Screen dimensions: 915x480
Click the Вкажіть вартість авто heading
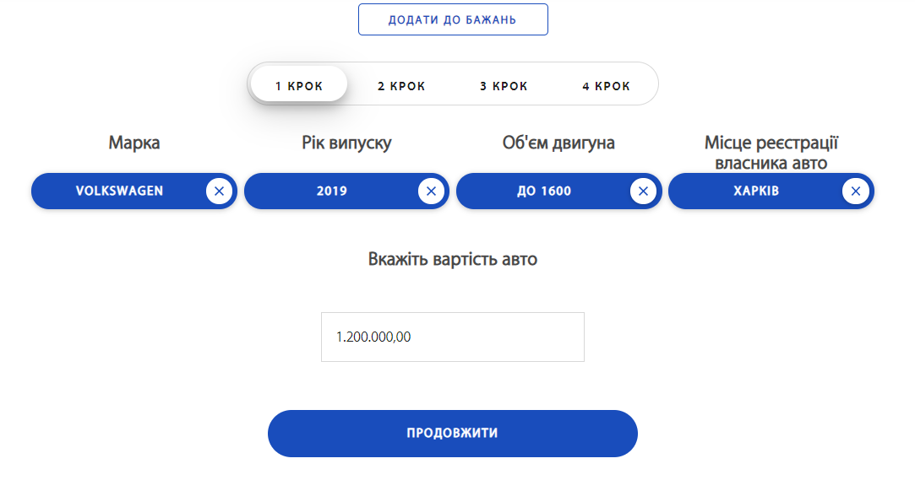[453, 259]
